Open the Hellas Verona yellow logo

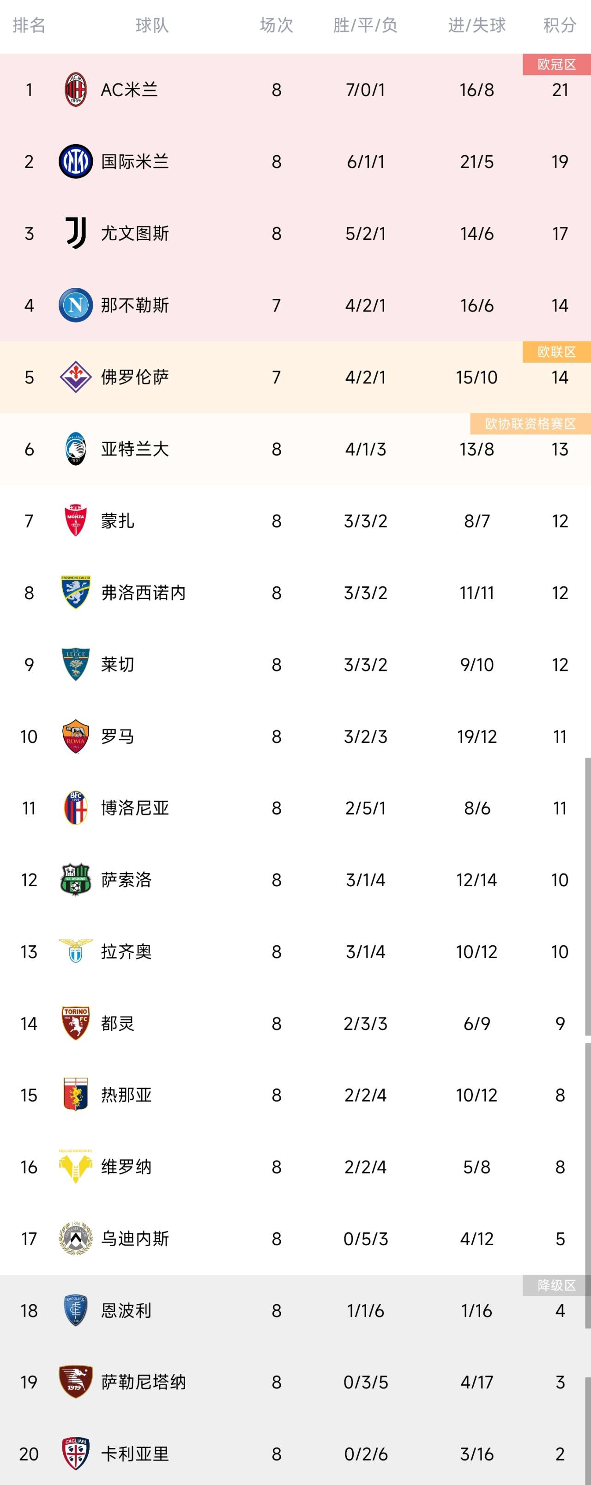[x=75, y=1166]
